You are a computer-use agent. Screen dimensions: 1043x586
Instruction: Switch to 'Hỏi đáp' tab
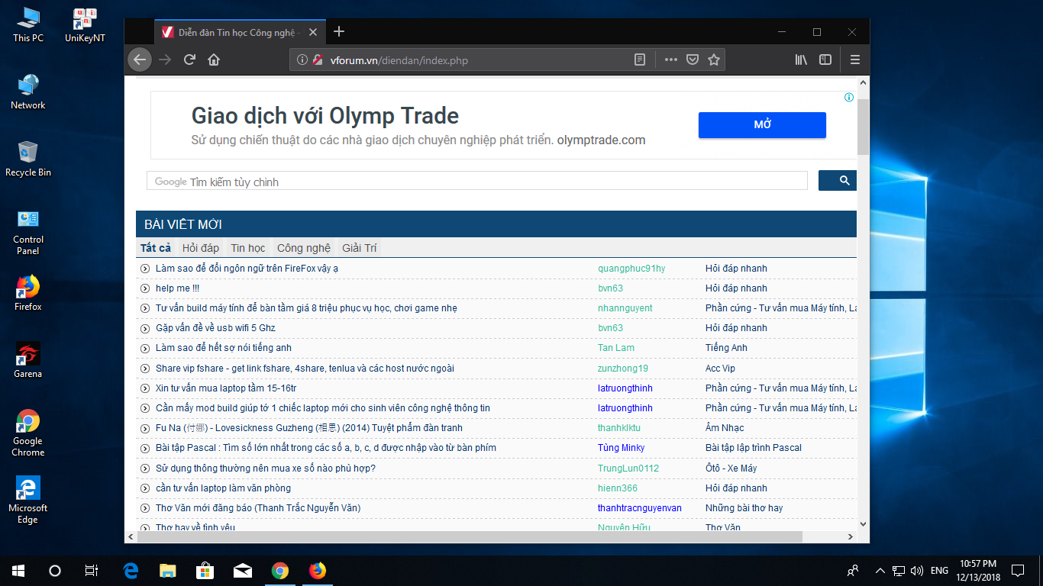pos(201,248)
